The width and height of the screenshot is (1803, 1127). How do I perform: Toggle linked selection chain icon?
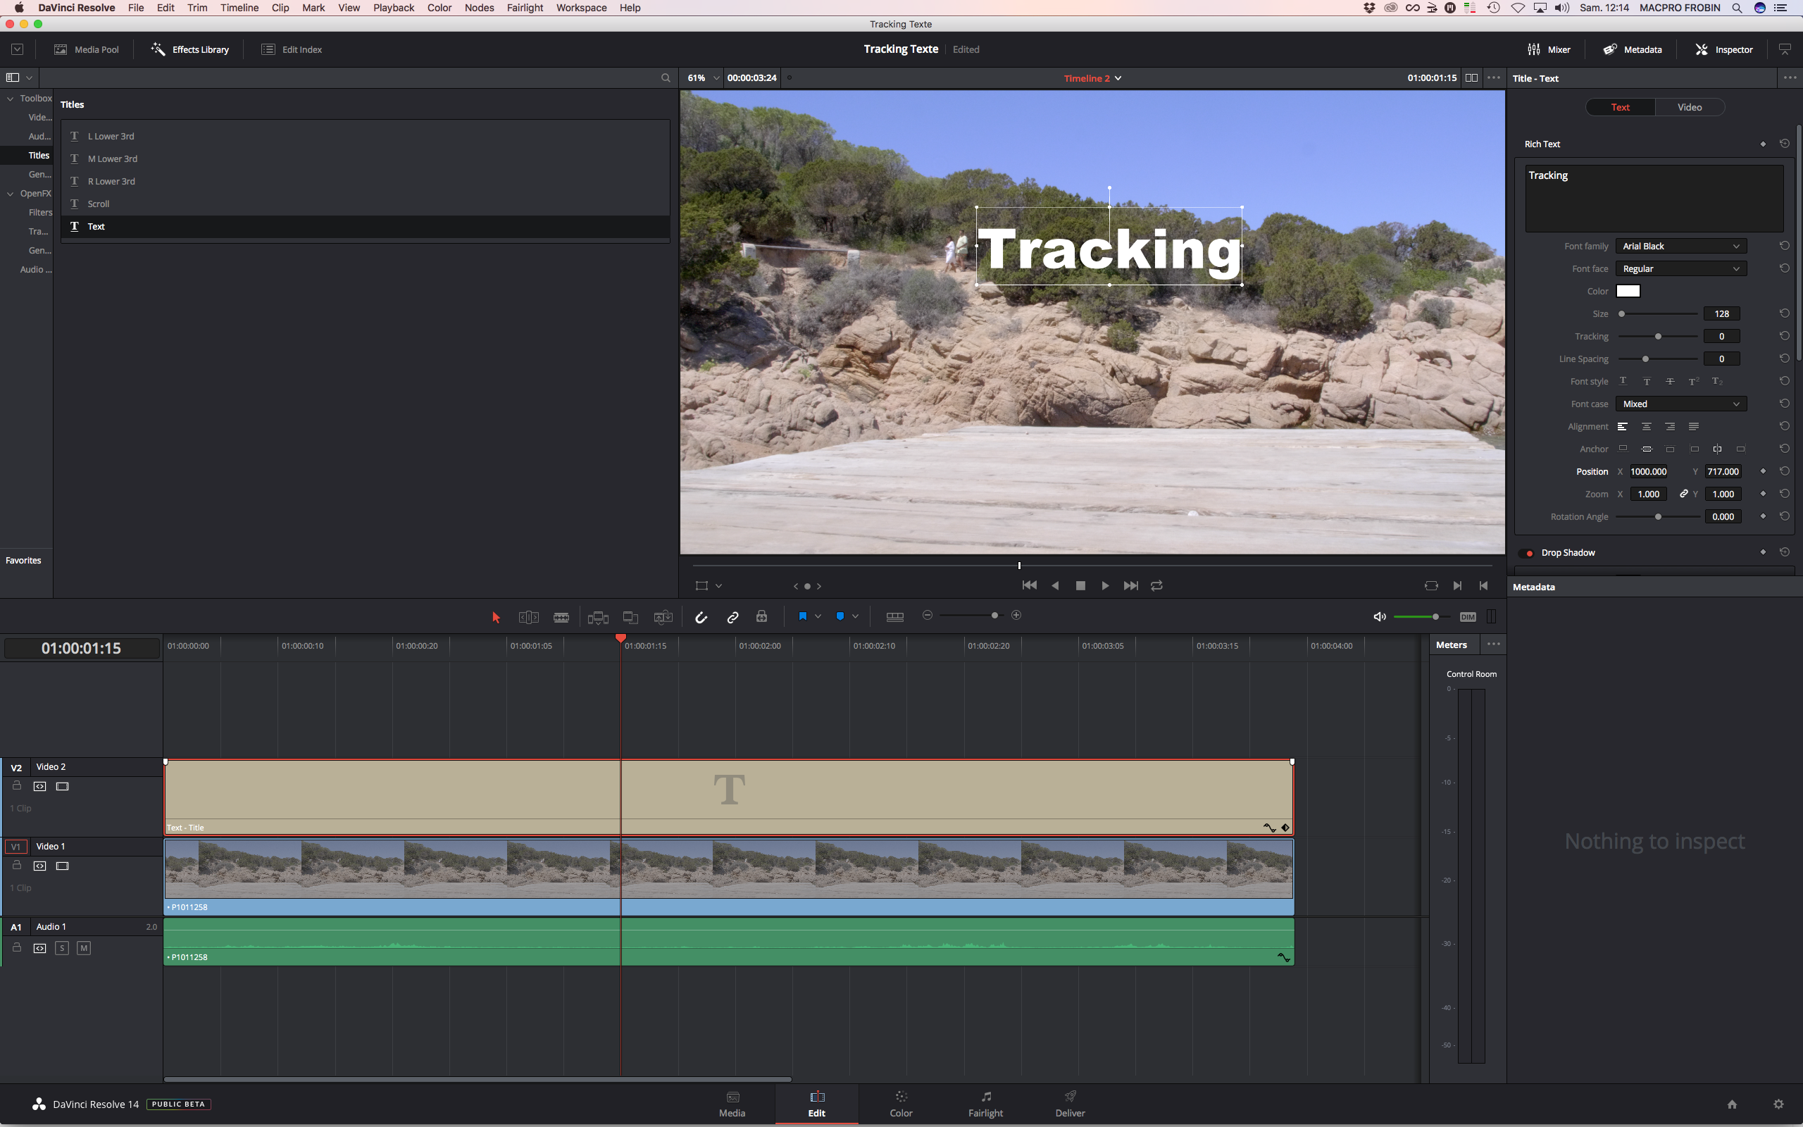(732, 617)
